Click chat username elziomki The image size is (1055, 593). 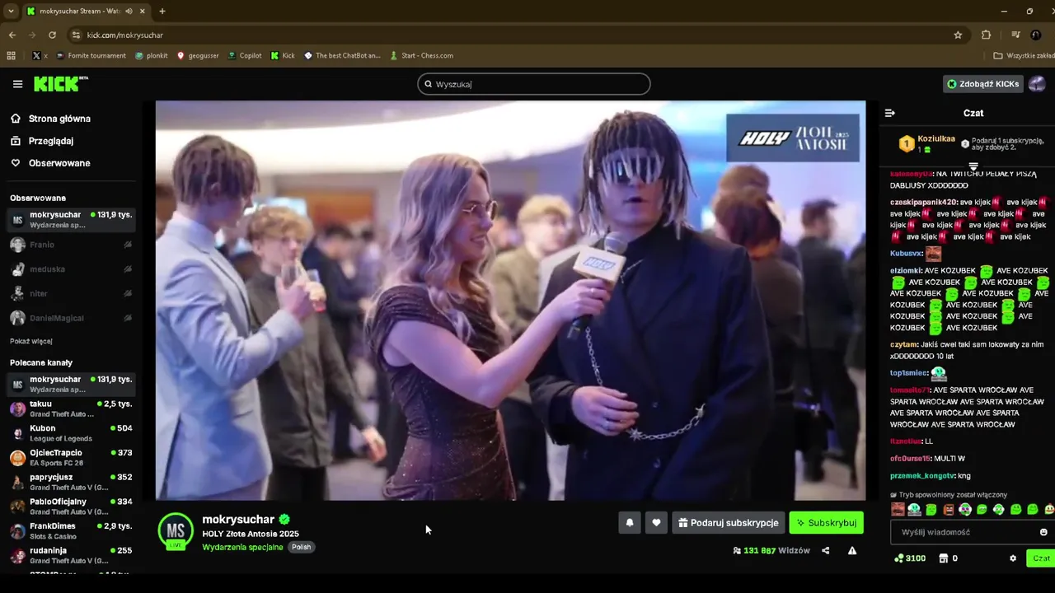coord(906,270)
